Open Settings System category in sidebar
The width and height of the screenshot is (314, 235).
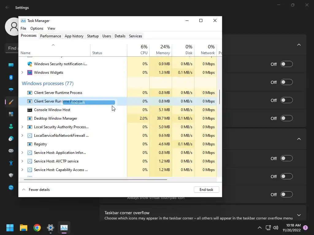coord(11,65)
